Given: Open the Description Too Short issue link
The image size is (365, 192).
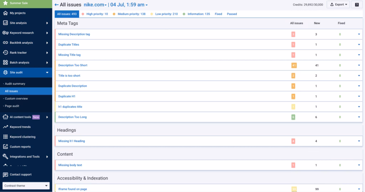Looking at the screenshot, I should (73, 65).
